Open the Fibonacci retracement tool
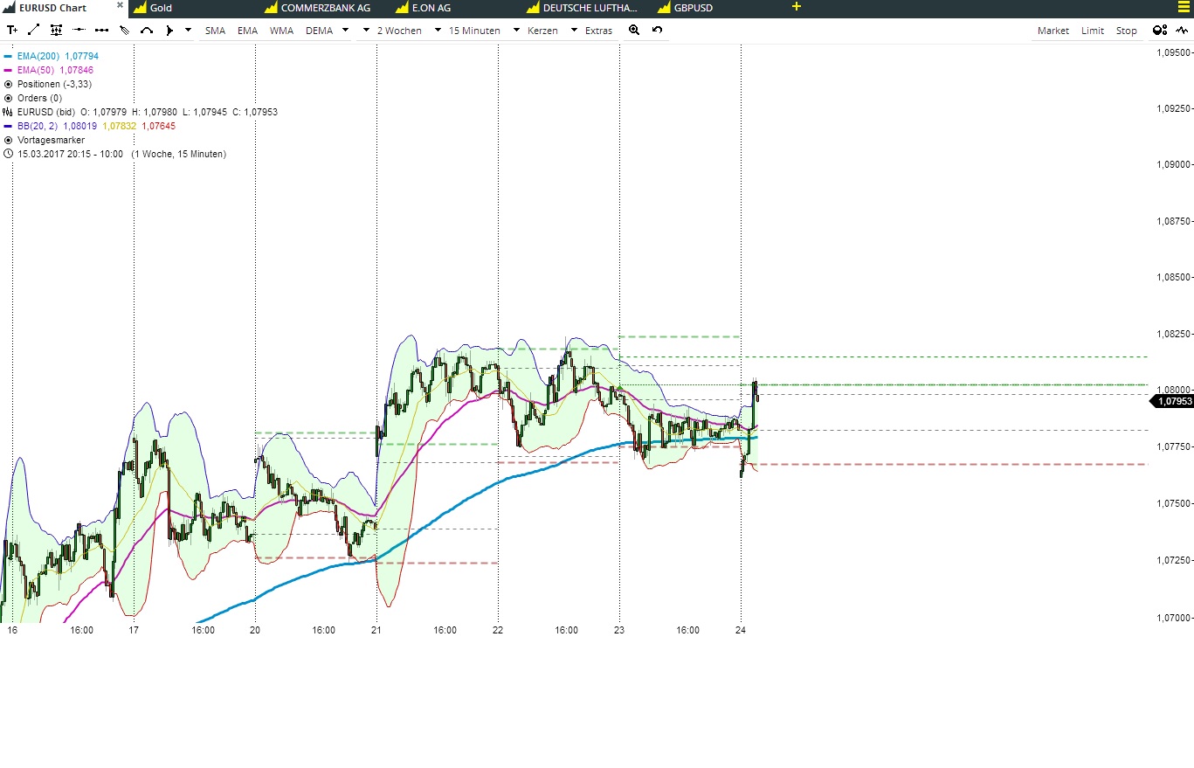Image resolution: width=1194 pixels, height=768 pixels. click(x=56, y=29)
